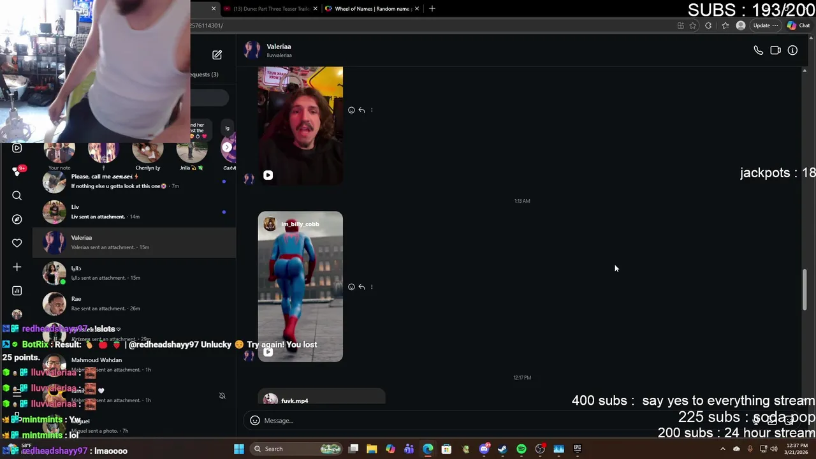The width and height of the screenshot is (816, 459).
Task: Start an audio call with Valeriaa
Action: (758, 50)
